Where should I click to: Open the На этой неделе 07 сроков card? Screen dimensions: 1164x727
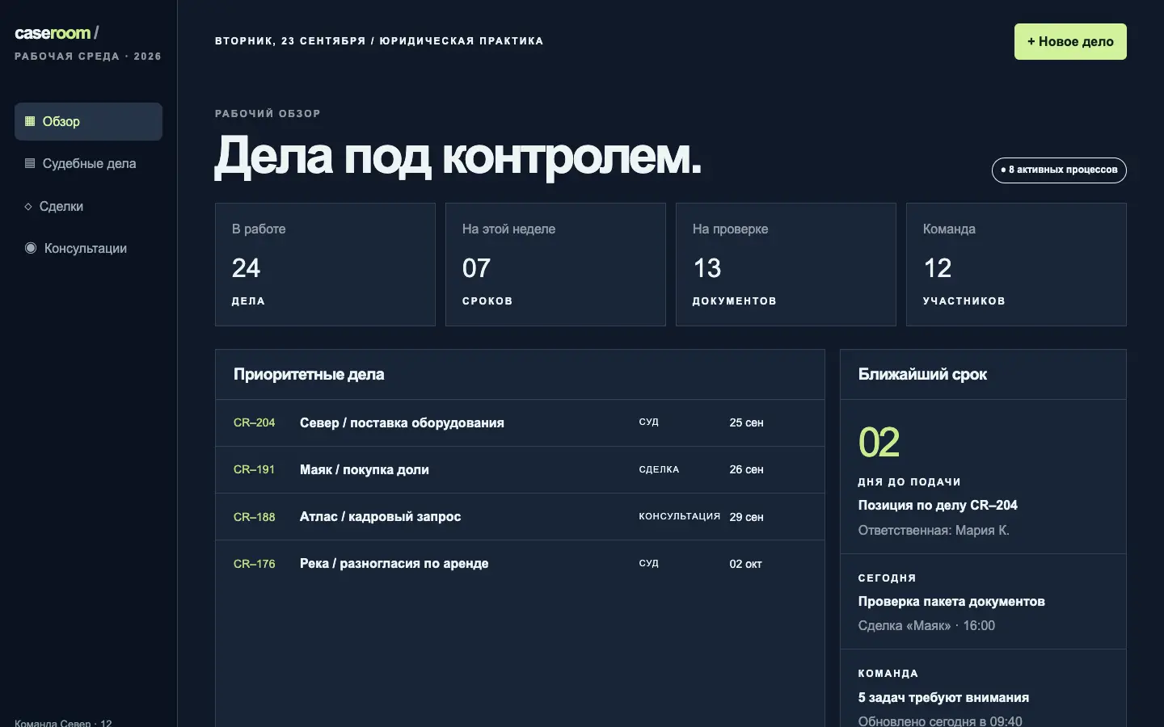pyautogui.click(x=555, y=264)
